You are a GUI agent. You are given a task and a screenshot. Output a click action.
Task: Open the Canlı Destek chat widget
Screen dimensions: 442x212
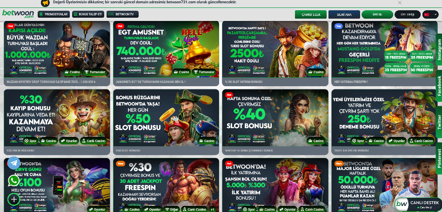click(418, 205)
